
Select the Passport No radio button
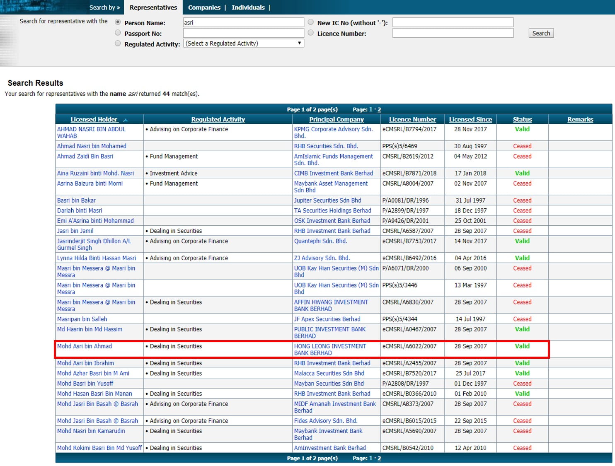(x=118, y=33)
